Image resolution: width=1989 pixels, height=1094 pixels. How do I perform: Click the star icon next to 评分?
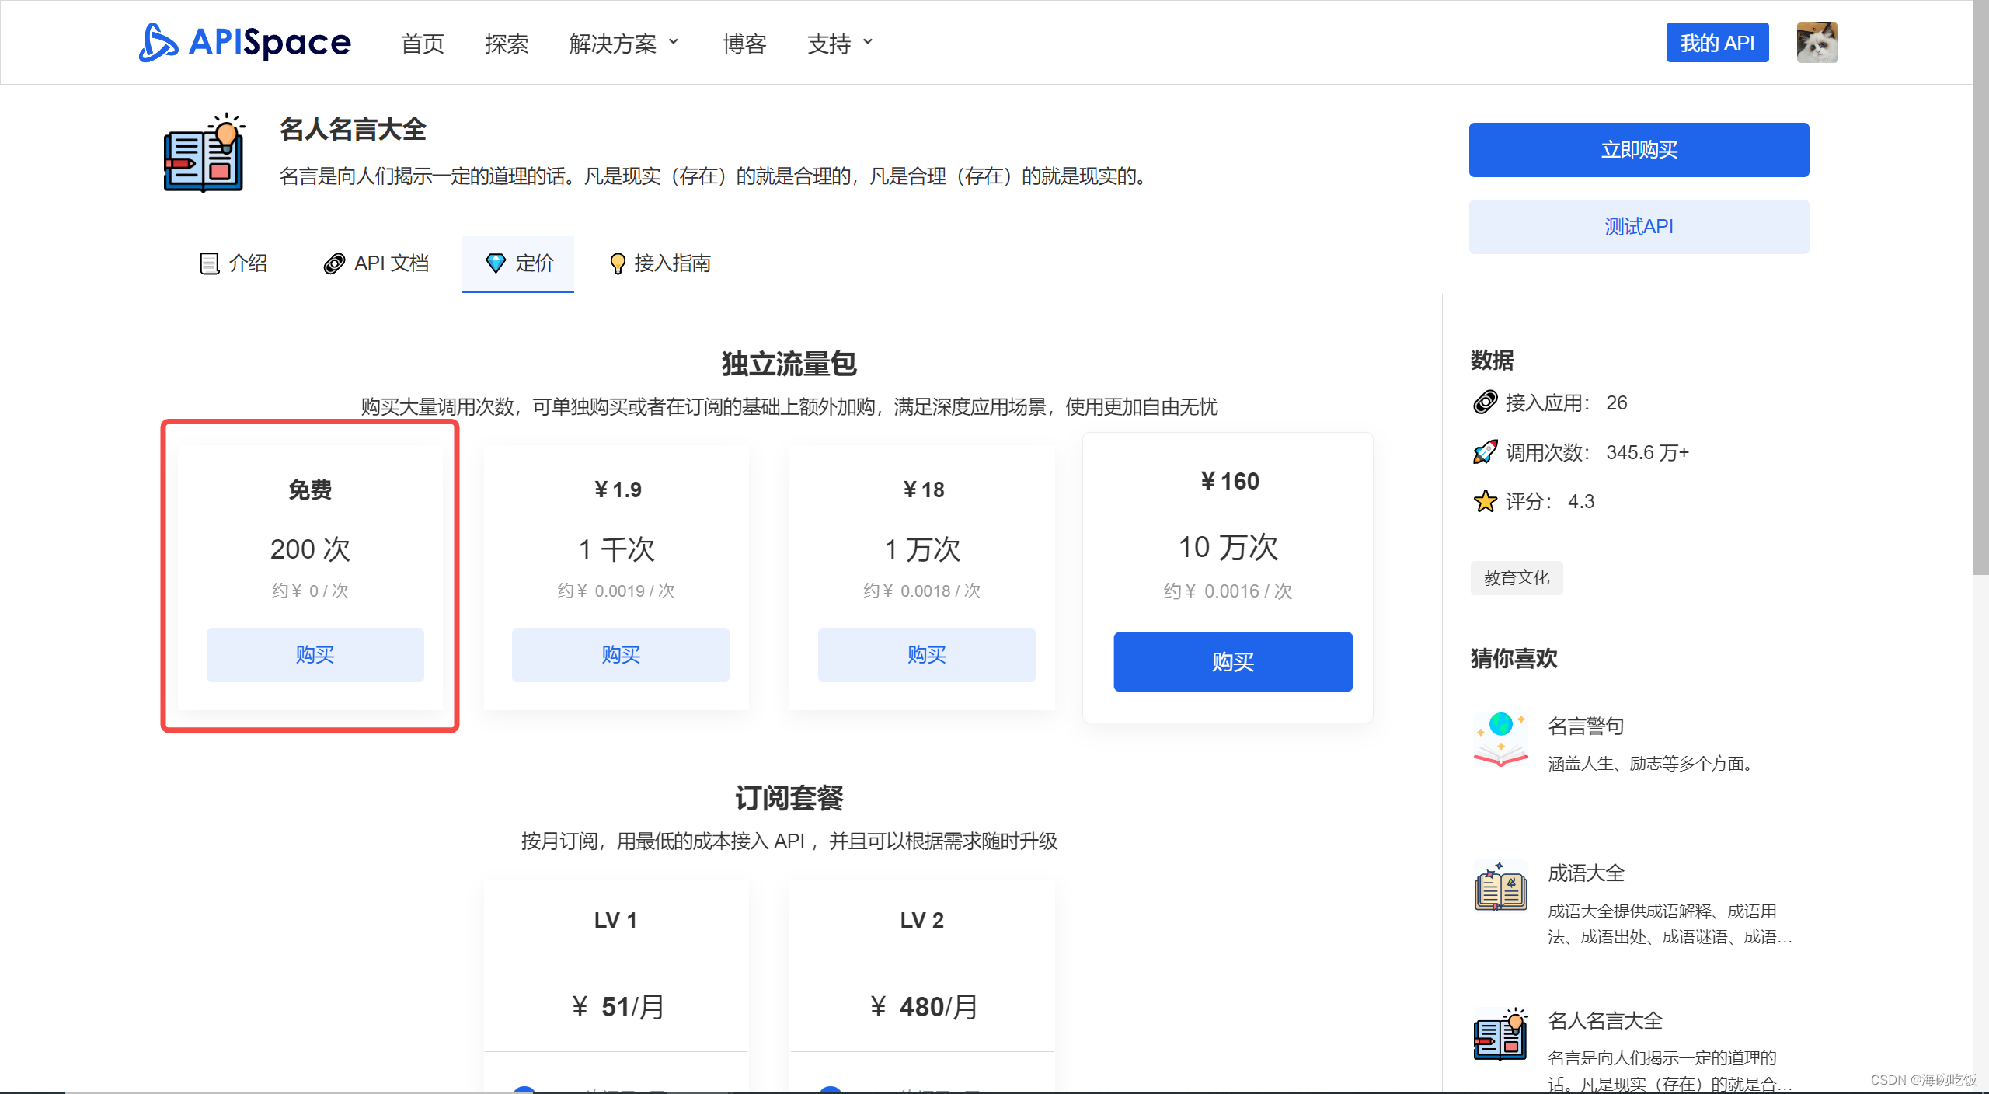(x=1485, y=501)
